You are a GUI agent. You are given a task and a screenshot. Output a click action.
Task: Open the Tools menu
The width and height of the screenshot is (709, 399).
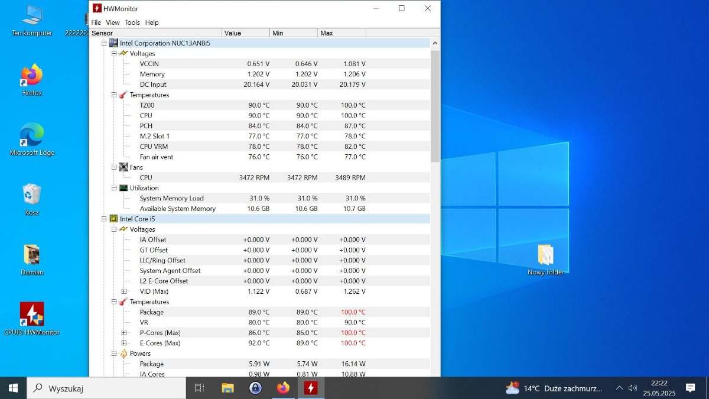coord(132,22)
